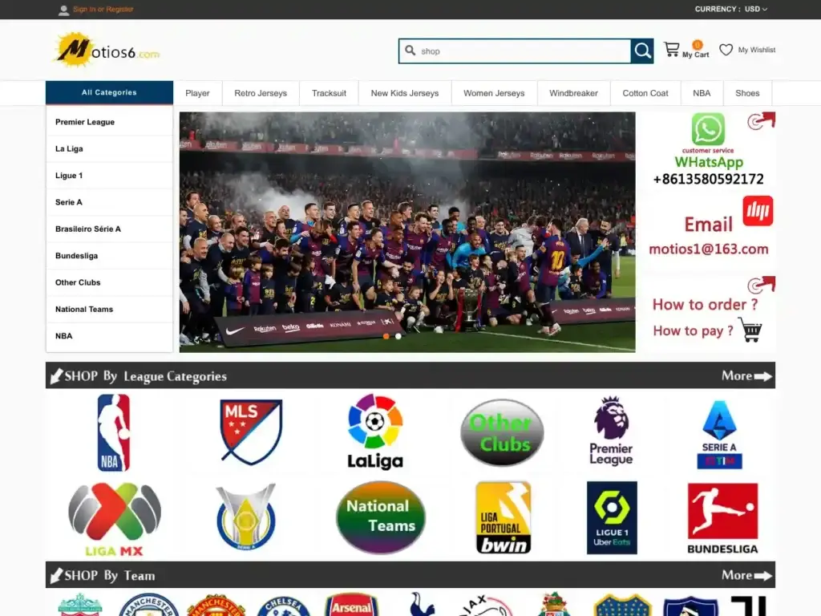Screen dimensions: 821x616
Task: Select Premier League in sidebar categories
Action: [85, 122]
